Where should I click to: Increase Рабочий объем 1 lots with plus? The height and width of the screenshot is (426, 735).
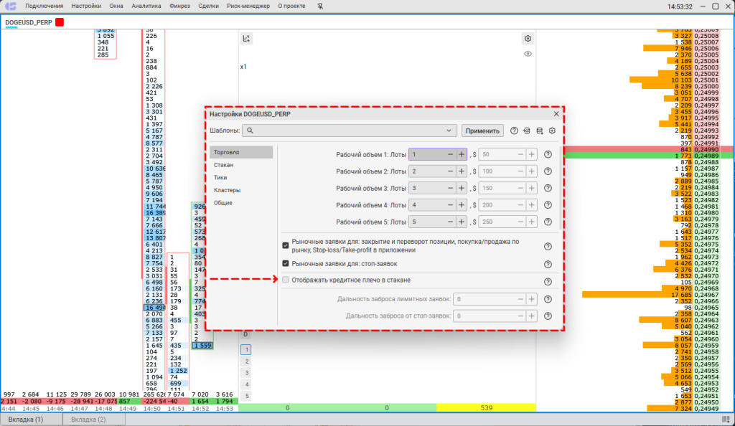coord(461,154)
